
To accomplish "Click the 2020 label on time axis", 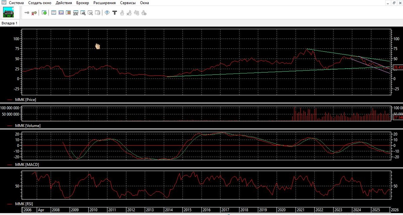I will [x=281, y=210].
